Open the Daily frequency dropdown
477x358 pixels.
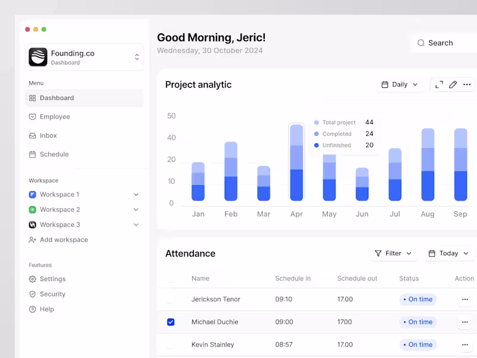[x=399, y=84]
